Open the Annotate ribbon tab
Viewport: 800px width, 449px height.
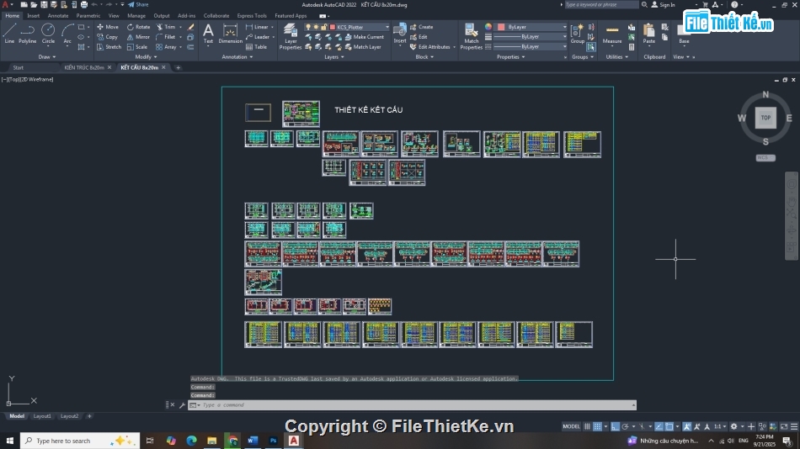coord(58,15)
